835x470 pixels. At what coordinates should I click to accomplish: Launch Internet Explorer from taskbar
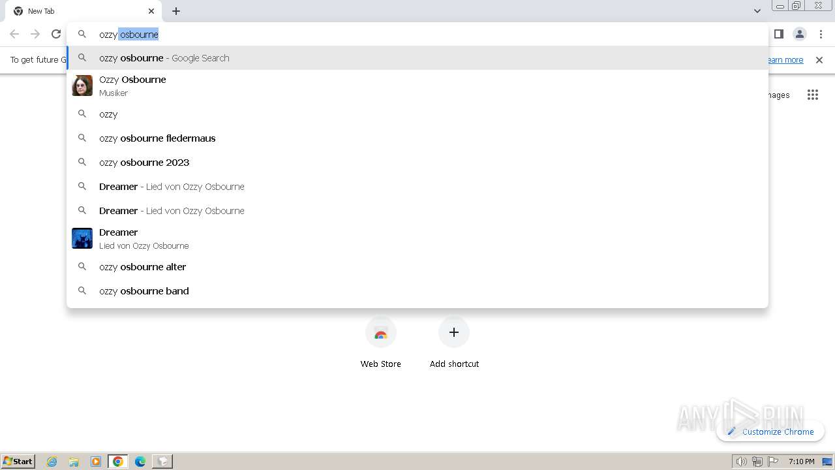pos(52,462)
